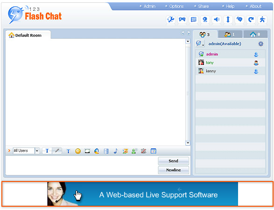Click the speaker sound icon in top toolbar
This screenshot has width=274, height=210.
click(x=217, y=20)
